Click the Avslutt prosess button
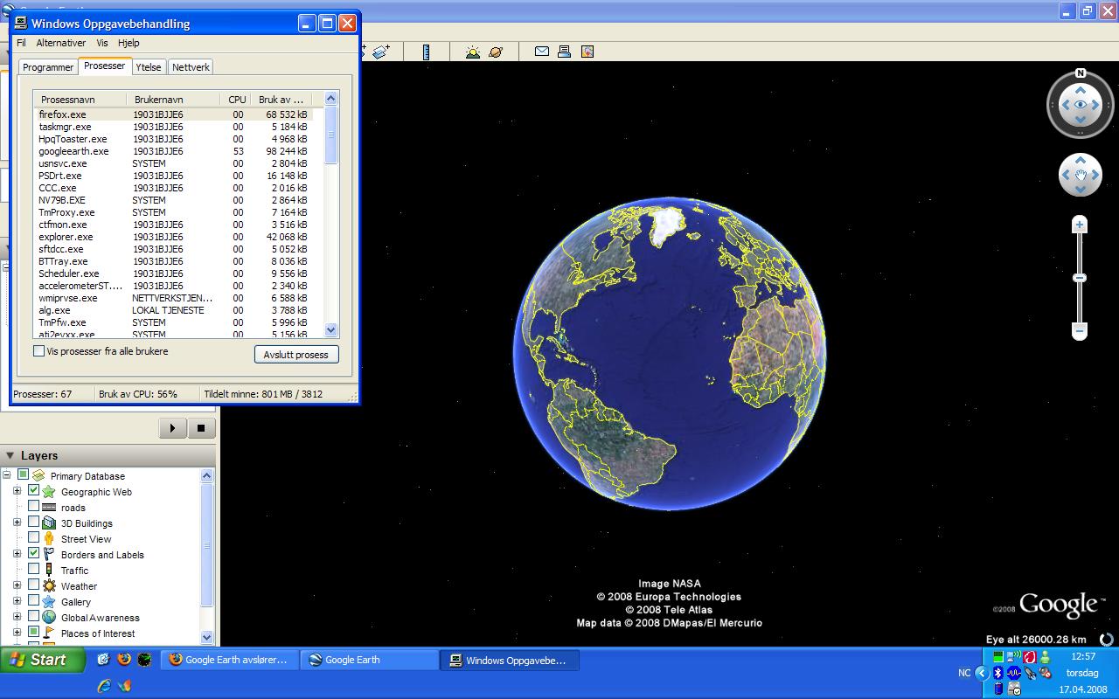Screen dimensions: 1119x699 296,355
